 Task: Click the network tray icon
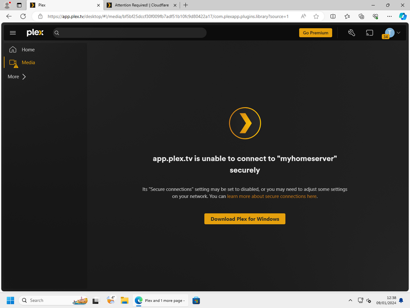(360, 301)
